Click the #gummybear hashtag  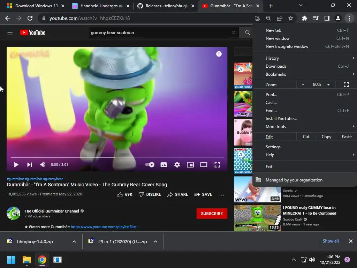pos(53,179)
